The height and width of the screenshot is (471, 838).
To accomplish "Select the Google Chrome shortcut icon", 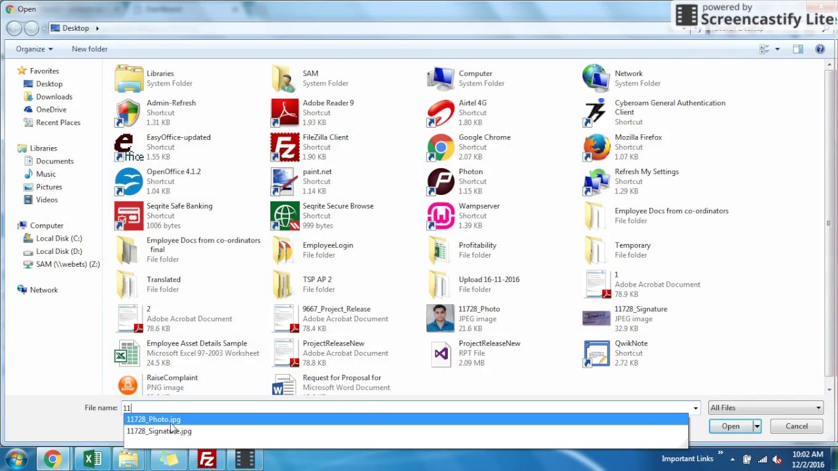I will tap(441, 147).
